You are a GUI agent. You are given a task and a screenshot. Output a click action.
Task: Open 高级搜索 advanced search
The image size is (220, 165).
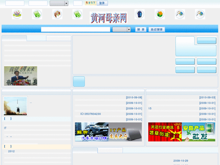tap(156, 29)
